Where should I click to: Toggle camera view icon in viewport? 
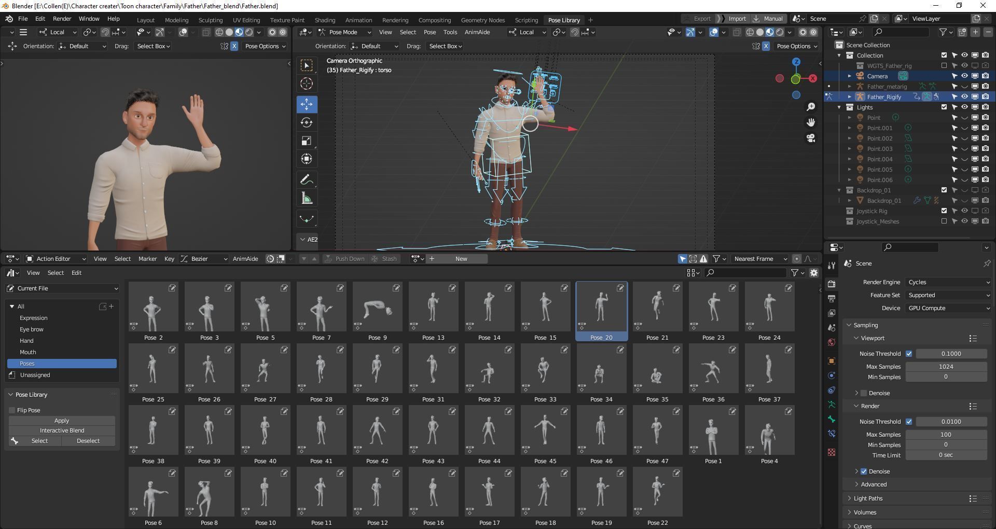pyautogui.click(x=811, y=138)
